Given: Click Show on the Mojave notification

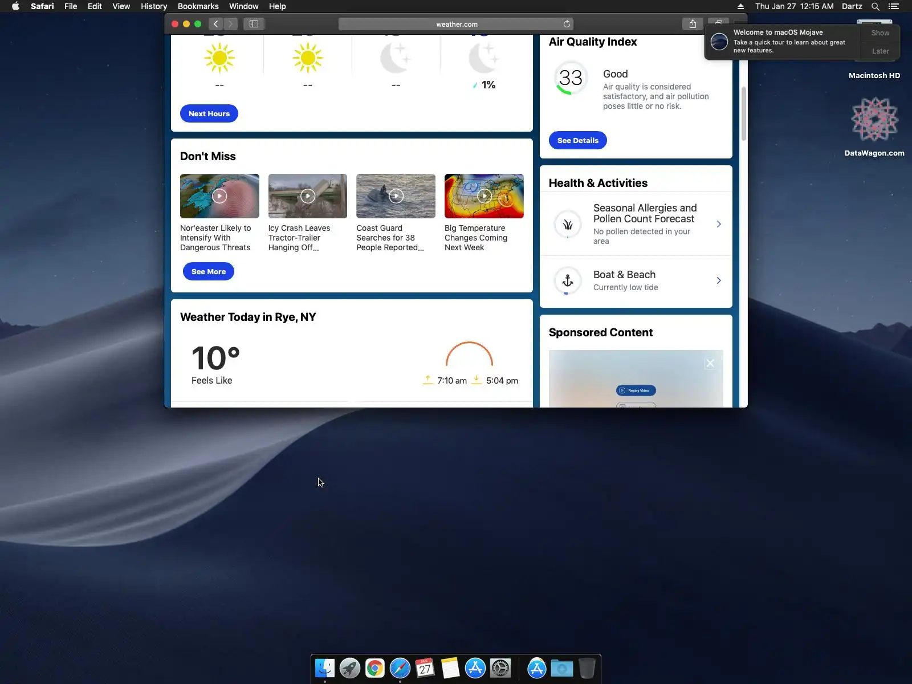Looking at the screenshot, I should click(880, 33).
